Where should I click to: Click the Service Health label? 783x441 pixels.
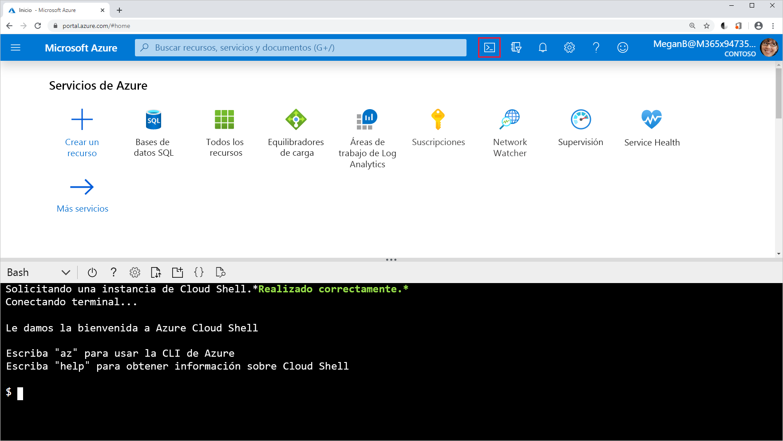pyautogui.click(x=652, y=142)
